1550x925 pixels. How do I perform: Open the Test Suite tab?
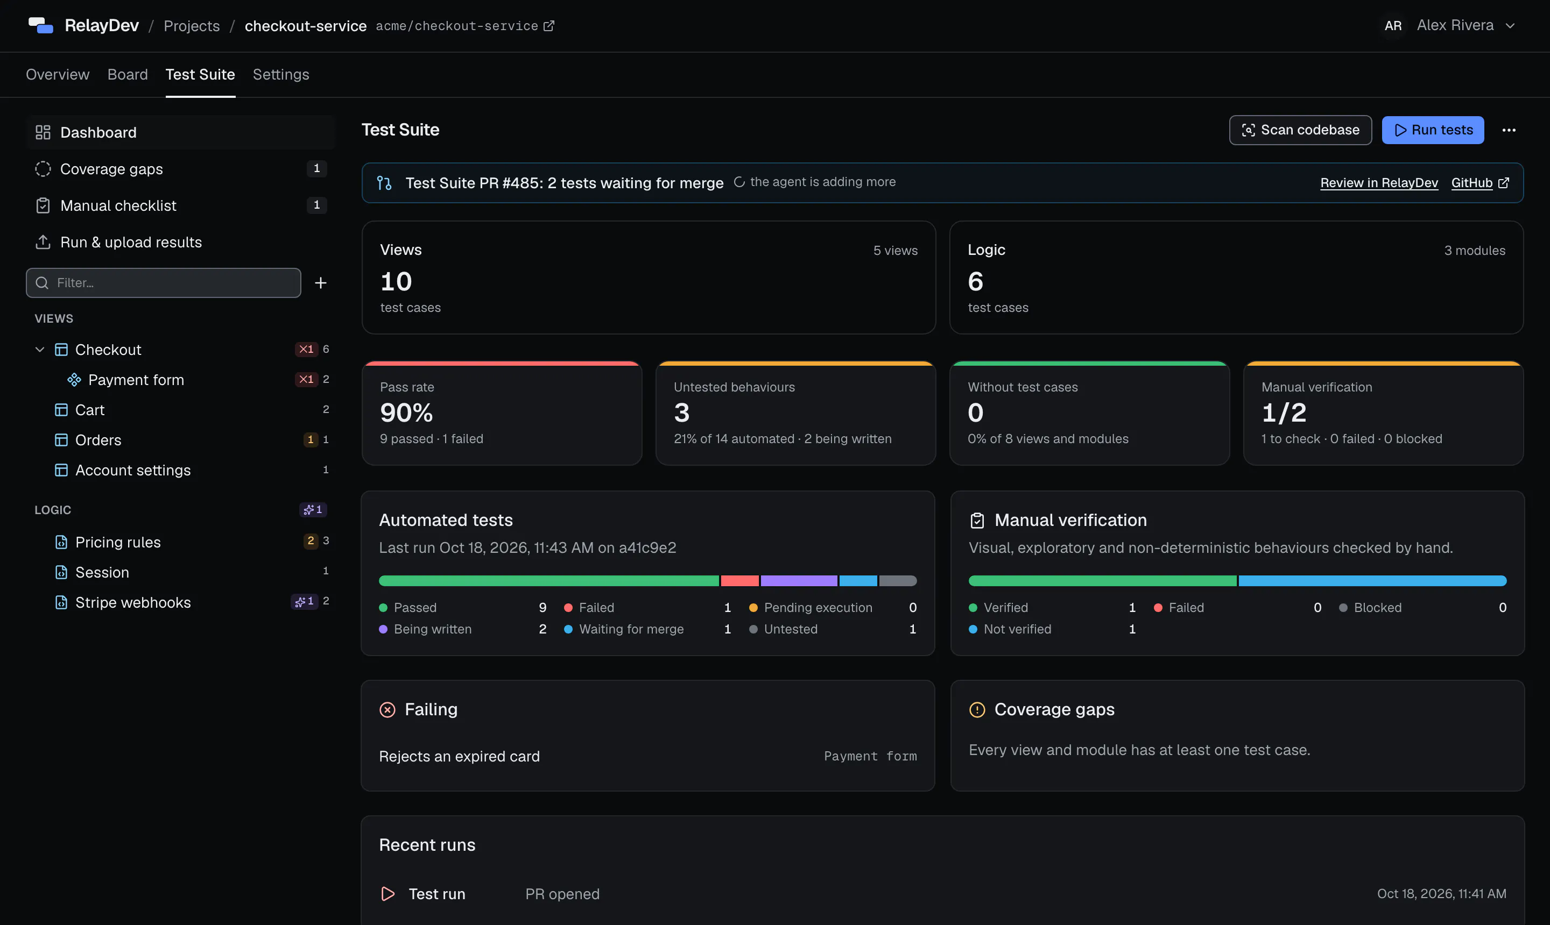tap(200, 75)
